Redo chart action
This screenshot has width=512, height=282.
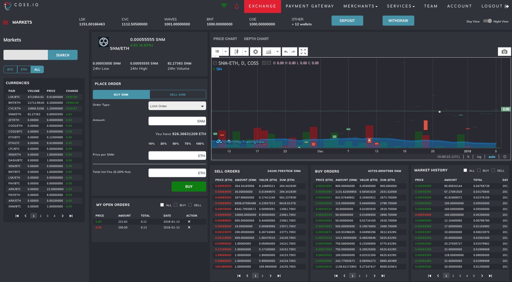[x=293, y=52]
